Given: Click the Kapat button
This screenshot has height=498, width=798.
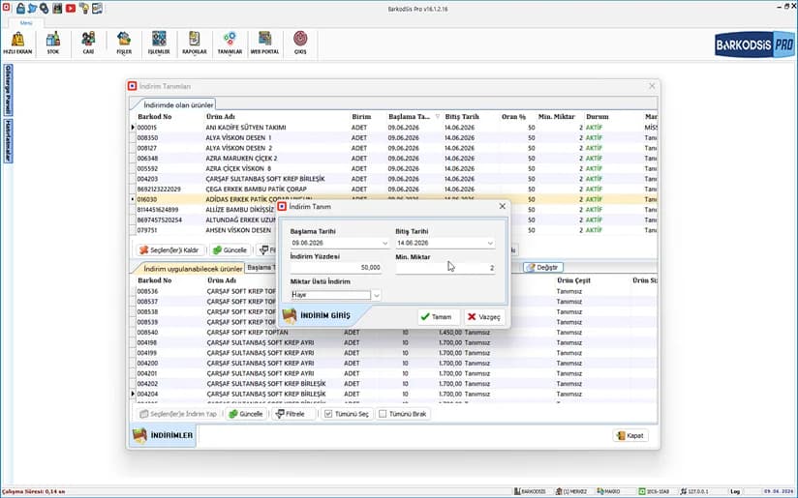Looking at the screenshot, I should point(630,435).
